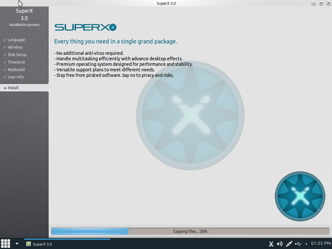Expand hidden system tray icons arrow
Screen dimensions: 332x249
tap(306, 244)
